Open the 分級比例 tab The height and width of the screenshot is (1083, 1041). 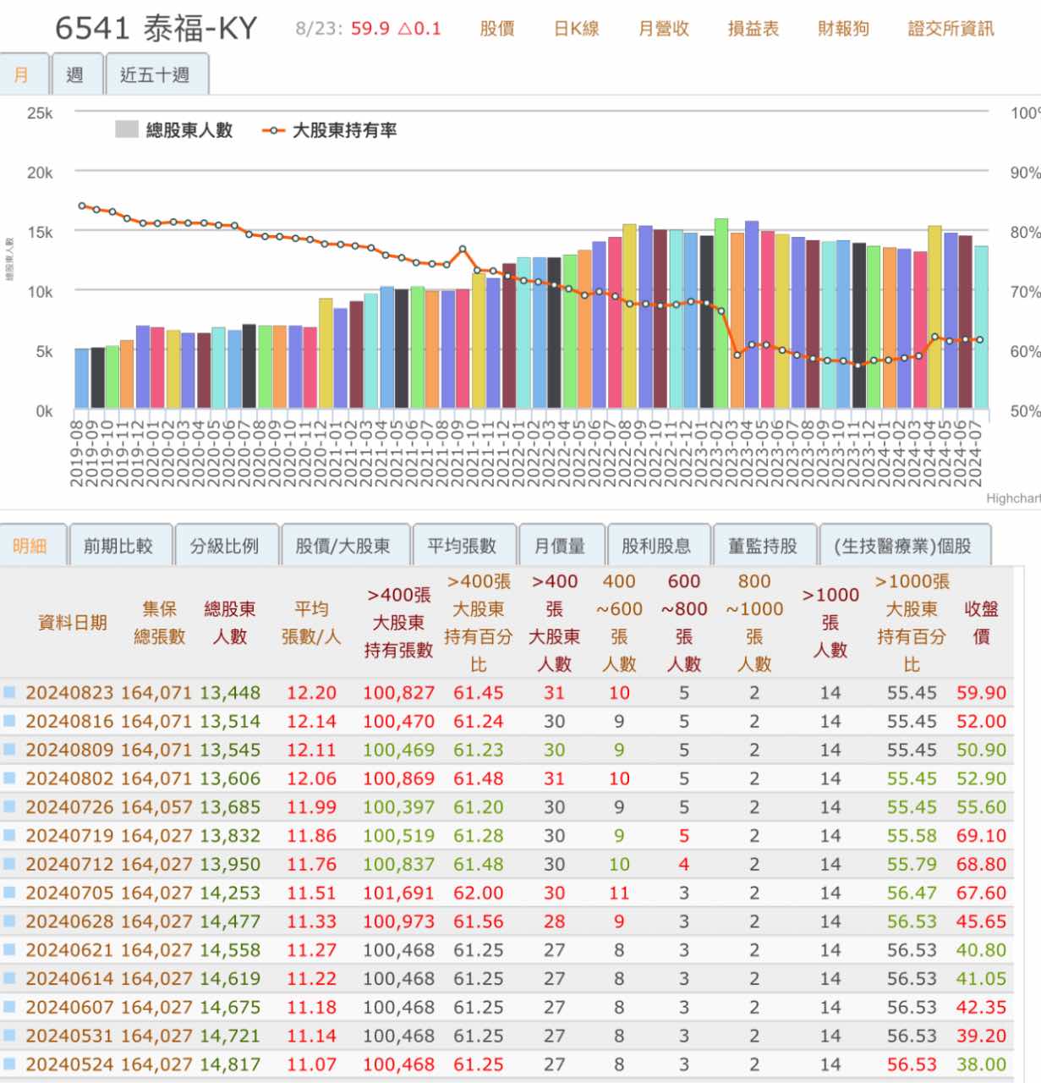226,545
